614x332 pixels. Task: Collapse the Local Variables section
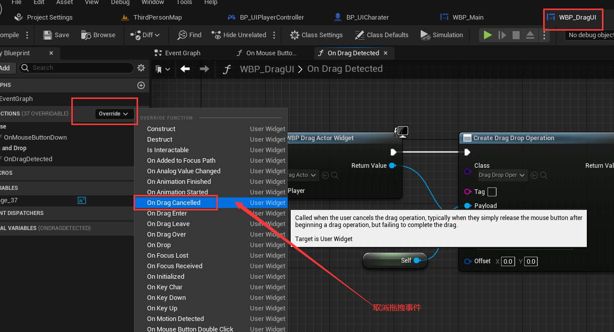click(x=74, y=228)
